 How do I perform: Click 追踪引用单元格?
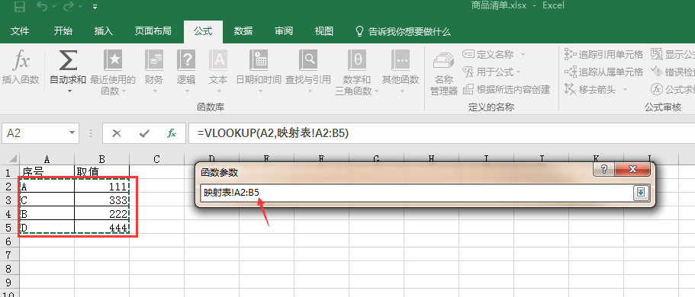pos(603,54)
